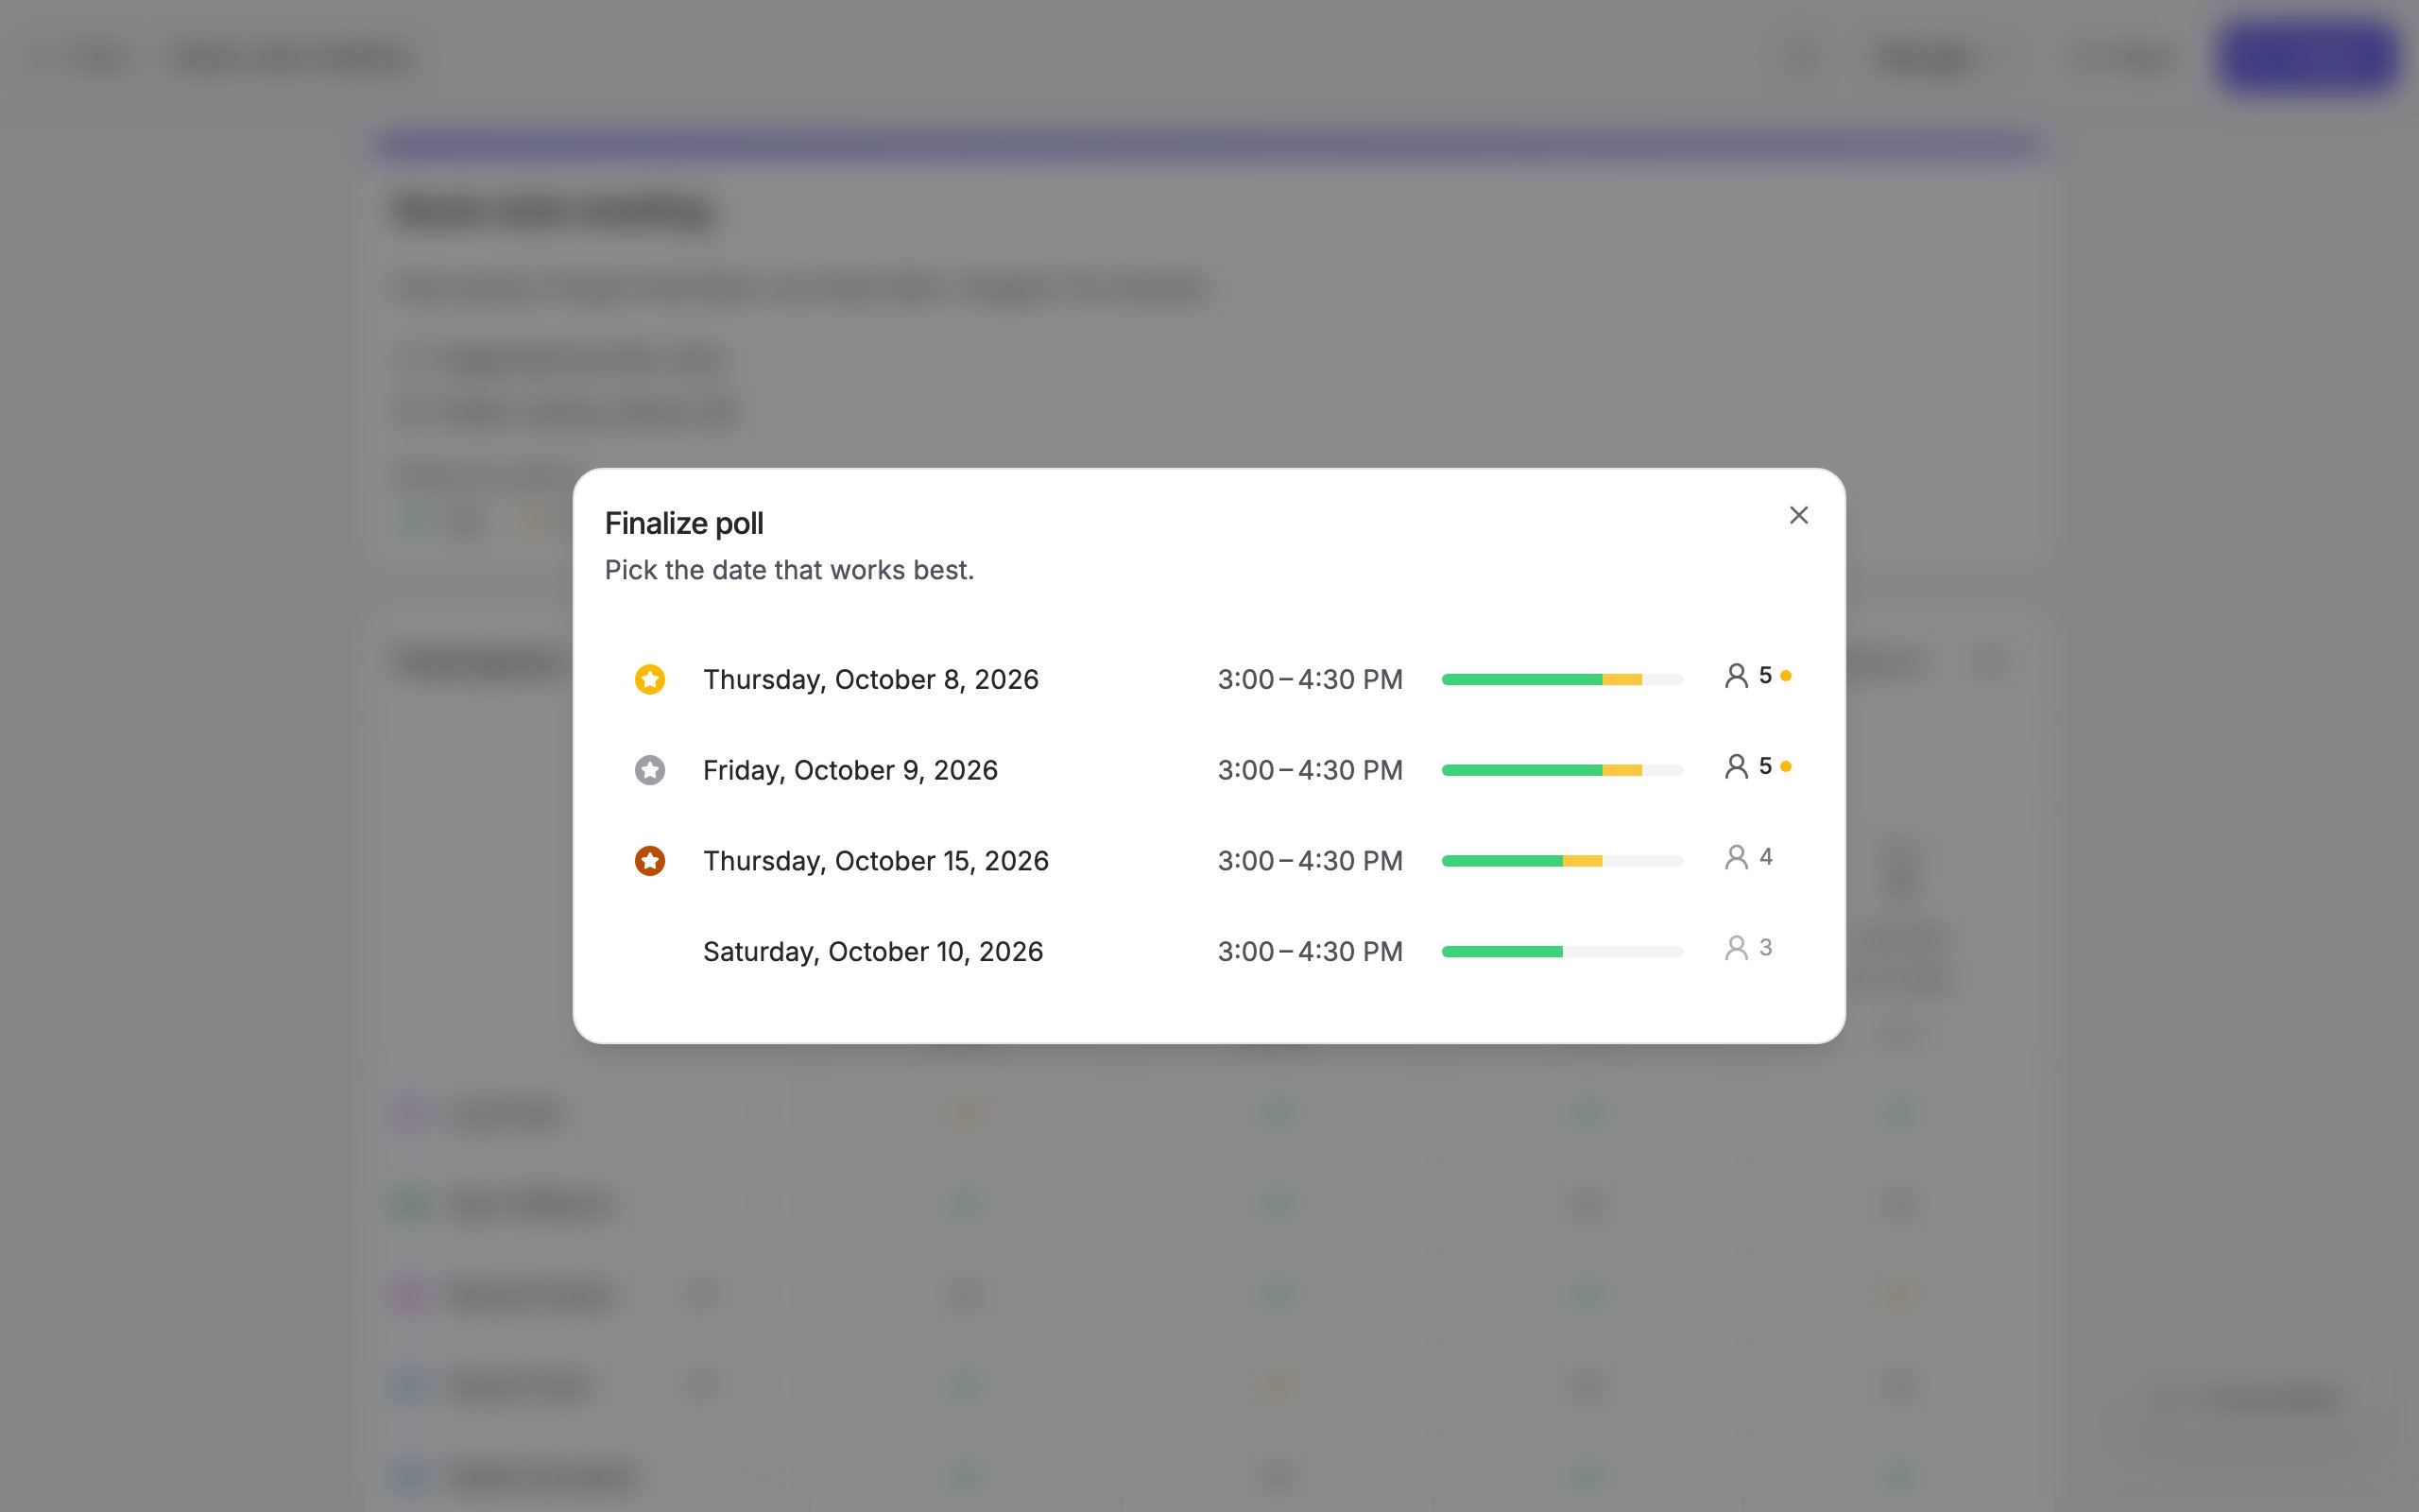Click the gold star next to October 8
This screenshot has width=2419, height=1512.
tap(650, 679)
